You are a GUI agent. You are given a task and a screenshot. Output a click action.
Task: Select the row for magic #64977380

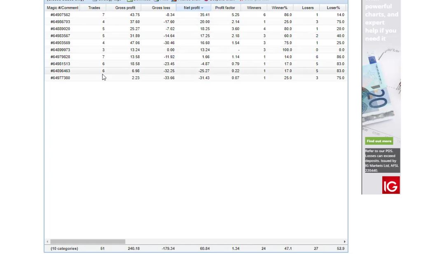pos(60,78)
